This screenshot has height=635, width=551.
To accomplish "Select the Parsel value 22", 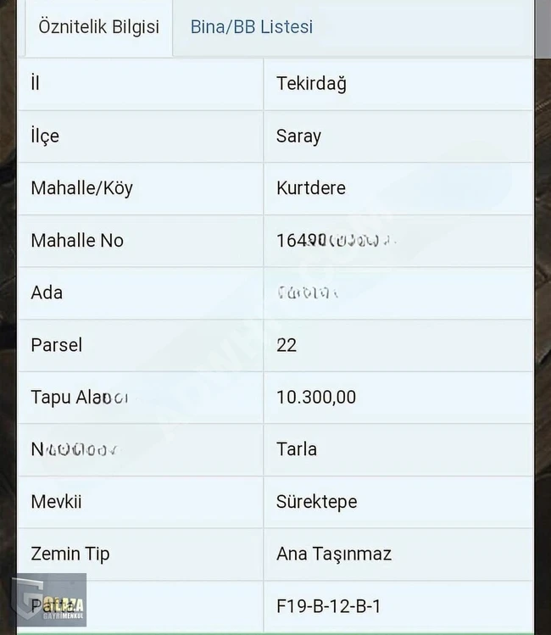I will [287, 345].
